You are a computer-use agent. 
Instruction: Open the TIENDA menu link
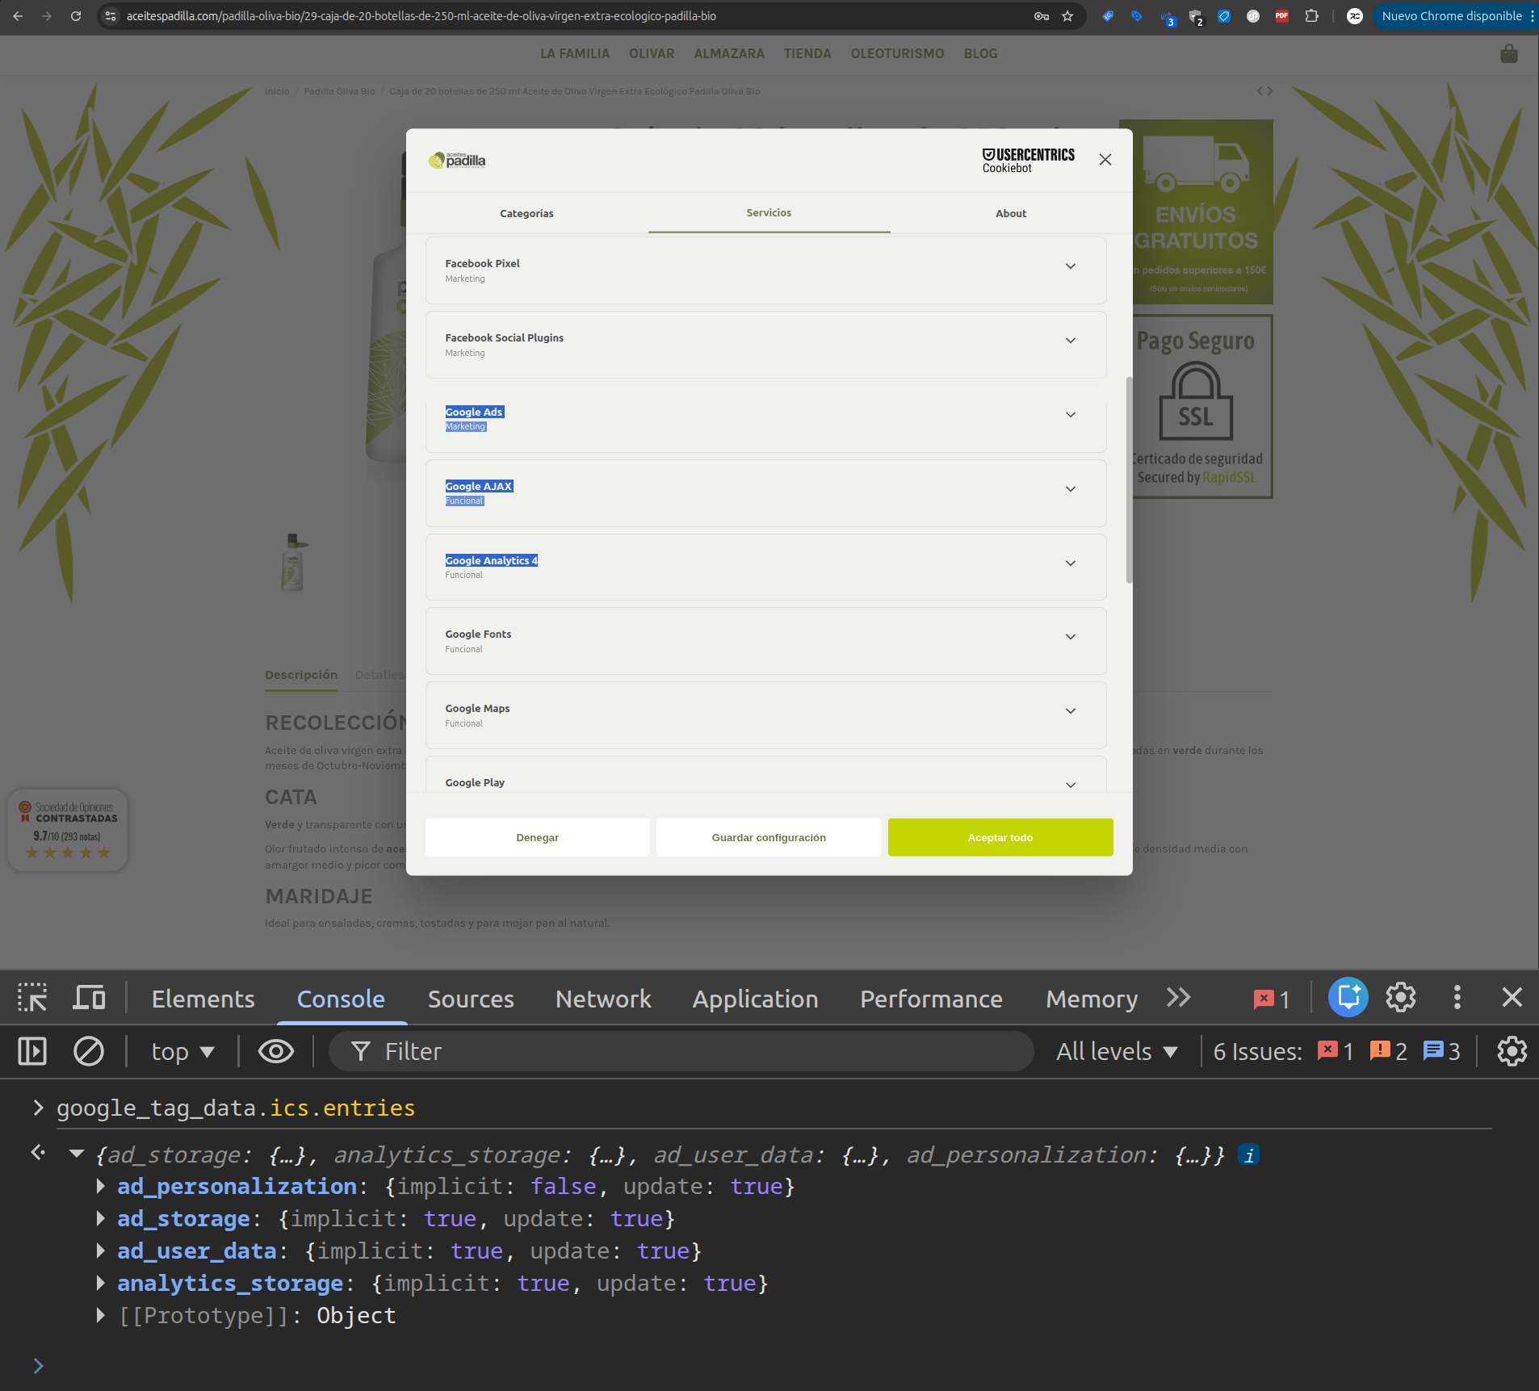pos(807,53)
